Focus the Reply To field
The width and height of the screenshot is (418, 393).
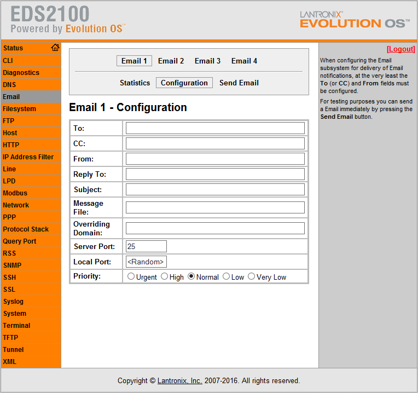215,174
